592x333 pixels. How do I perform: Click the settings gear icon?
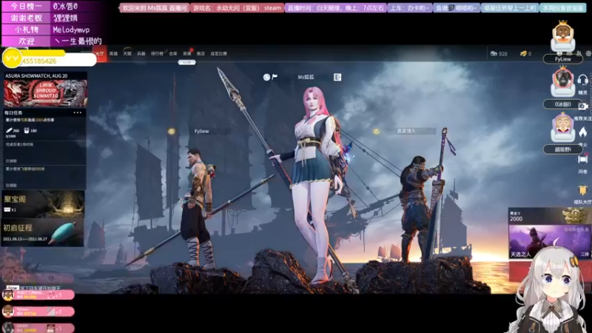[588, 53]
